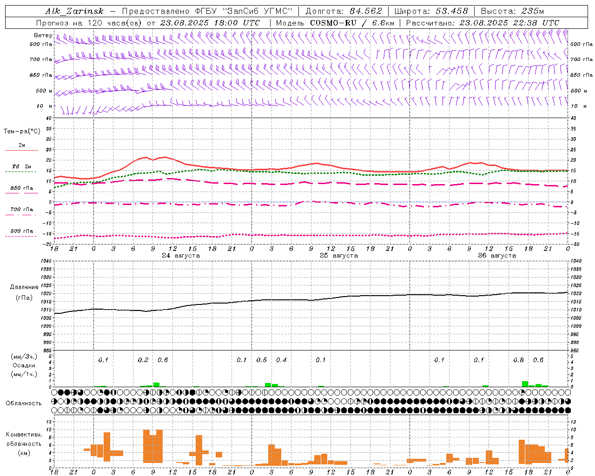Click the '26 августа' date label
595x476 pixels.
coord(497,256)
